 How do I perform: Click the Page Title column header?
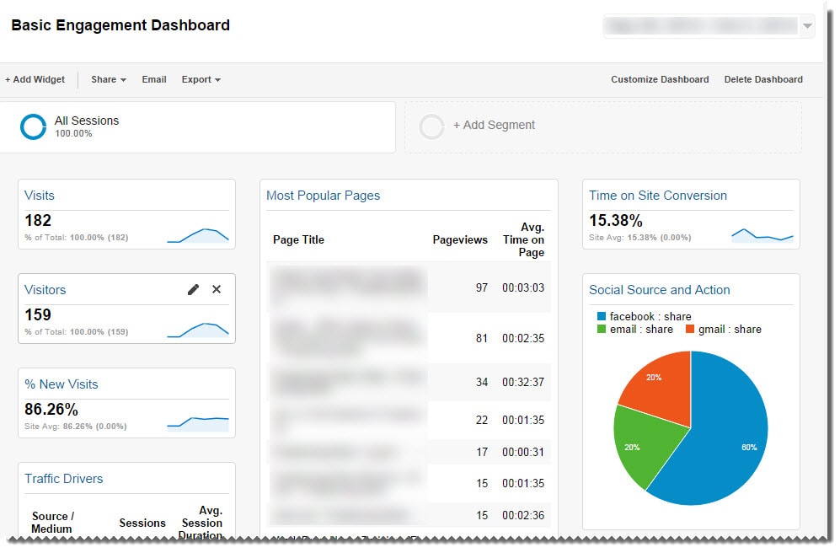[298, 240]
